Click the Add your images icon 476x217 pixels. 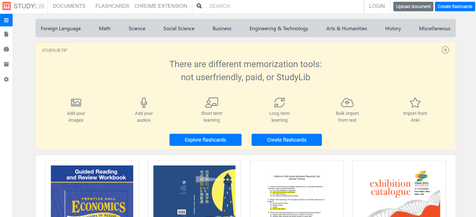click(x=76, y=103)
